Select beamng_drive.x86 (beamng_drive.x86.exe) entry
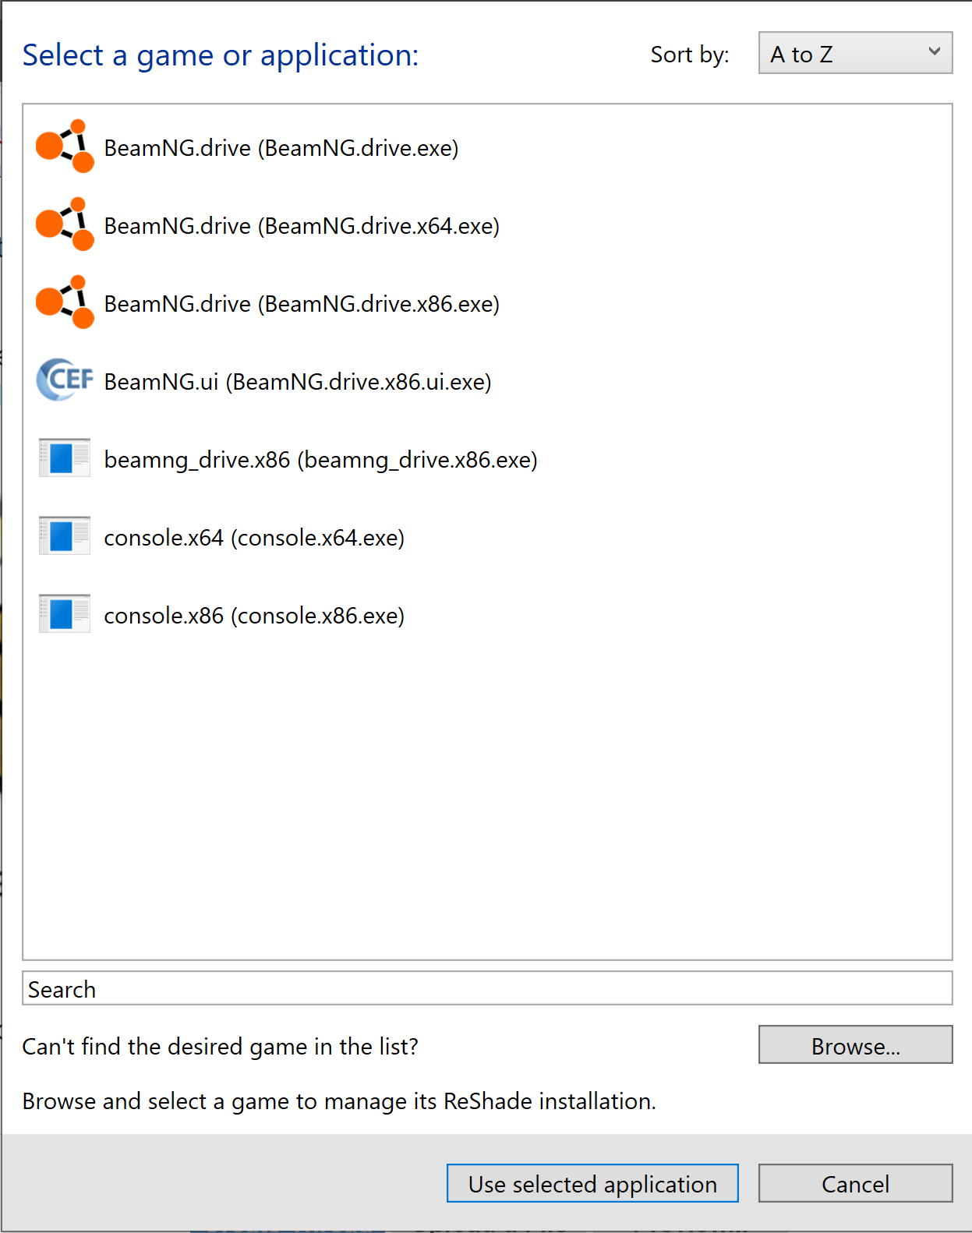The image size is (972, 1233). point(487,459)
